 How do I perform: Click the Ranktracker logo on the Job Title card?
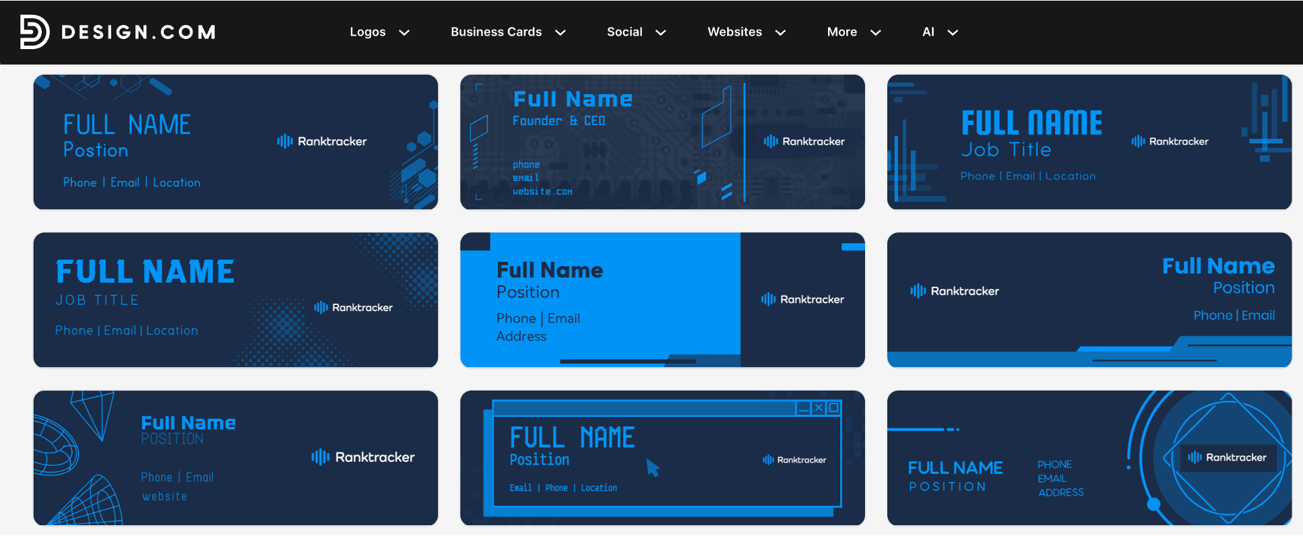pyautogui.click(x=1170, y=141)
